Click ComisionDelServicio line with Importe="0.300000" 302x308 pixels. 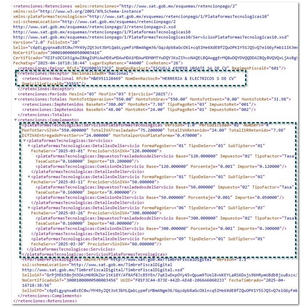[x=161, y=229]
